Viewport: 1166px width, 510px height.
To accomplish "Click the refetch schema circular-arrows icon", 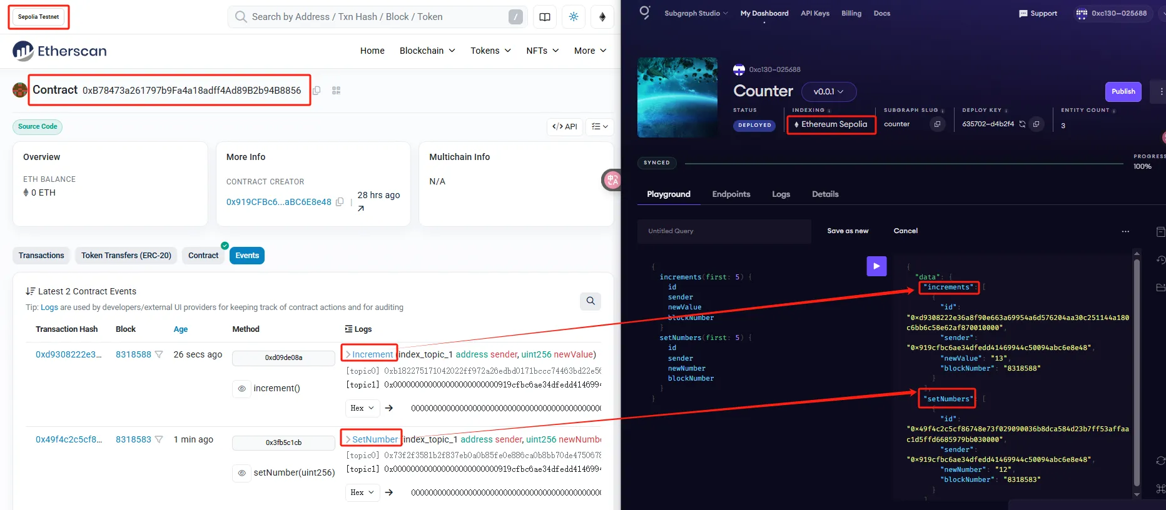I will (x=1160, y=461).
